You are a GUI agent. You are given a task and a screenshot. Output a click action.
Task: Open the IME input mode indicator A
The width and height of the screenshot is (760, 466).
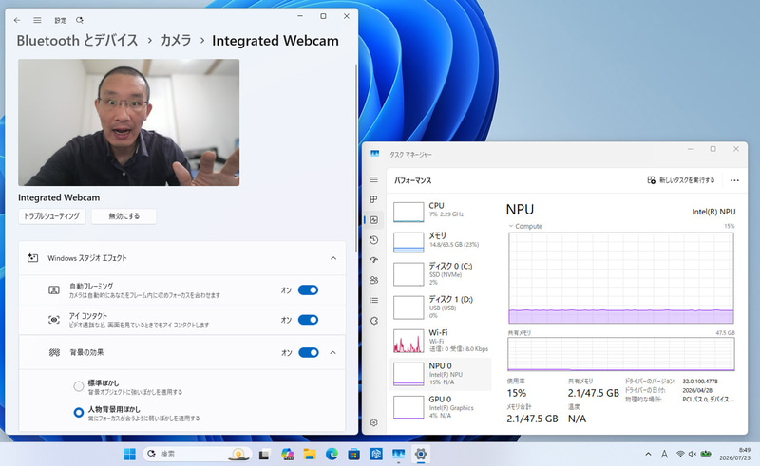point(664,454)
